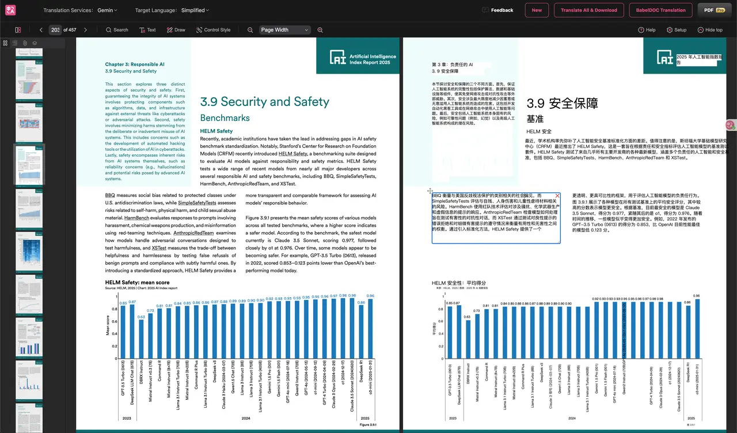Click Hide top to collapse header

tap(710, 30)
